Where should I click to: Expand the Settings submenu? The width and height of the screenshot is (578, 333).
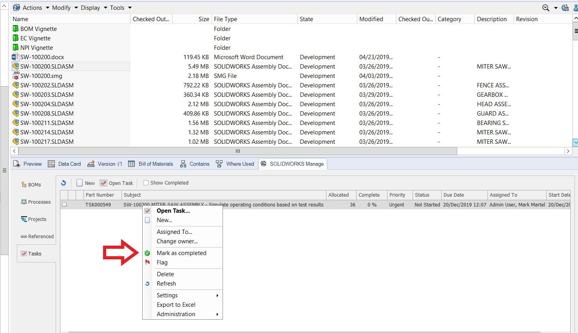click(183, 295)
